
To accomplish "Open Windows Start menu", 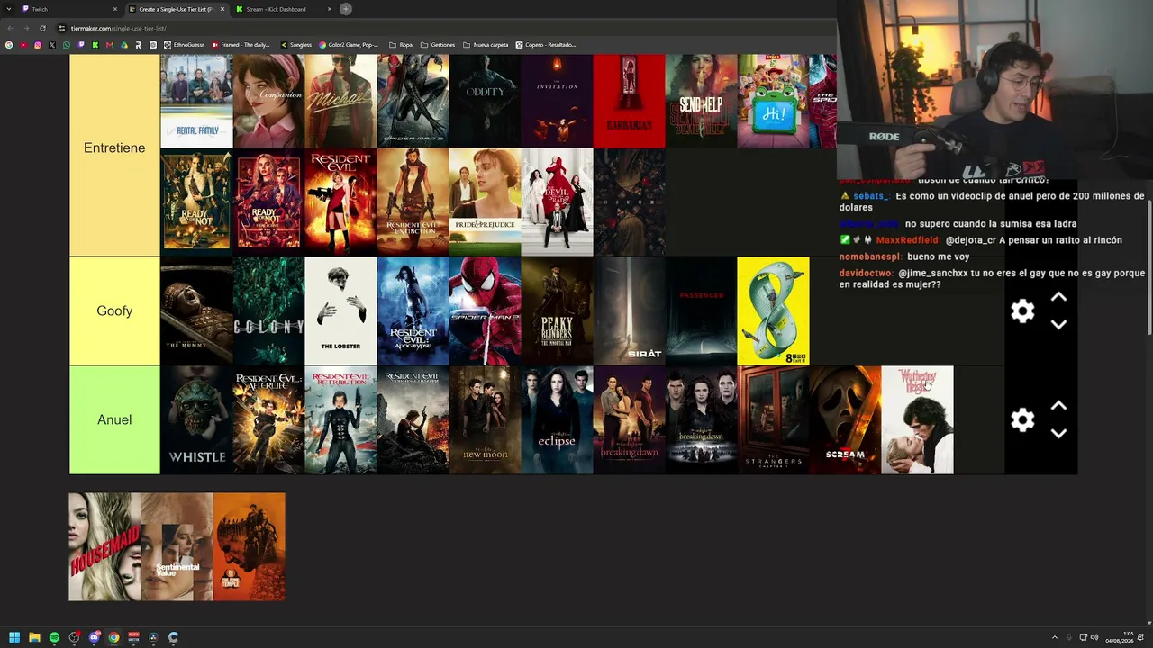I will tap(14, 637).
